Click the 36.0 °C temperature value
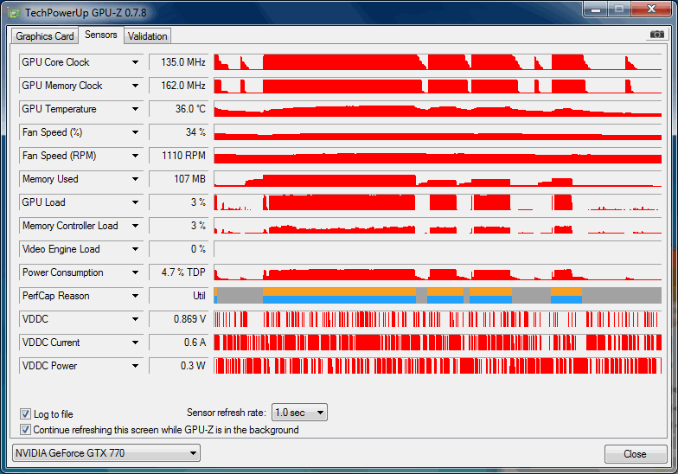 [178, 109]
